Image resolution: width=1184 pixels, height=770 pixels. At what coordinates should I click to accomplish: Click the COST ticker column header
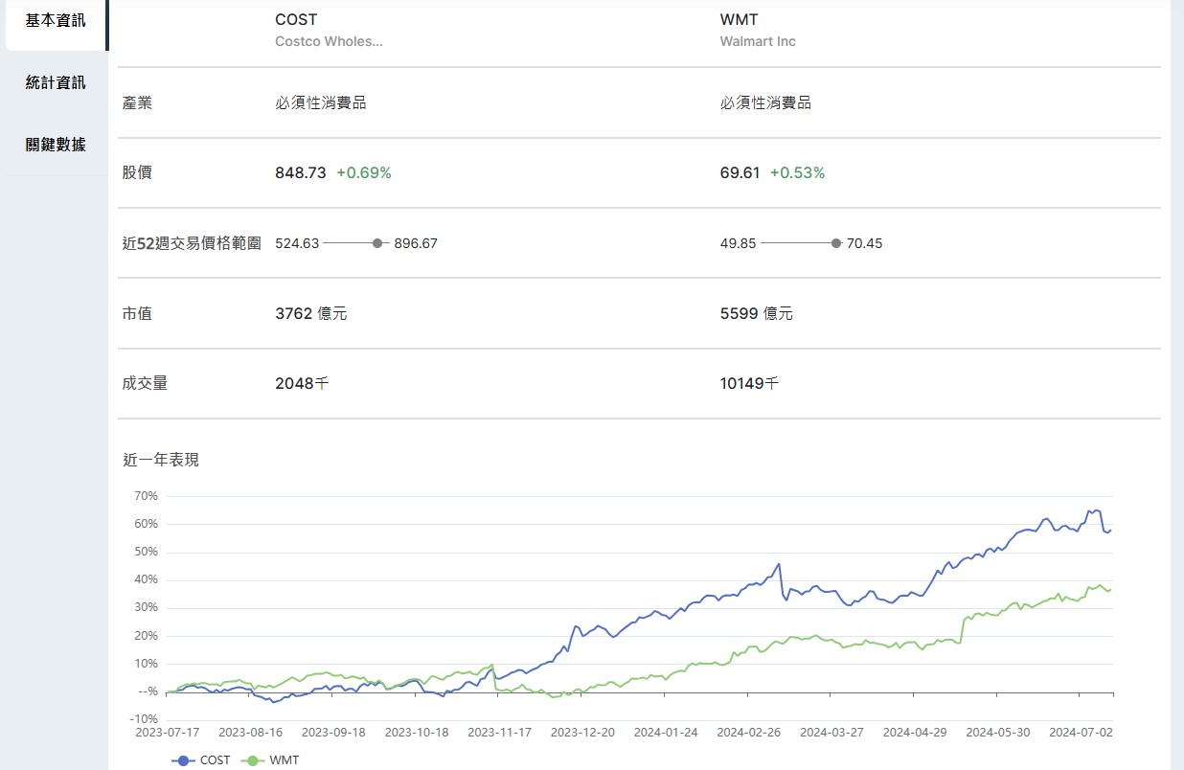click(296, 20)
